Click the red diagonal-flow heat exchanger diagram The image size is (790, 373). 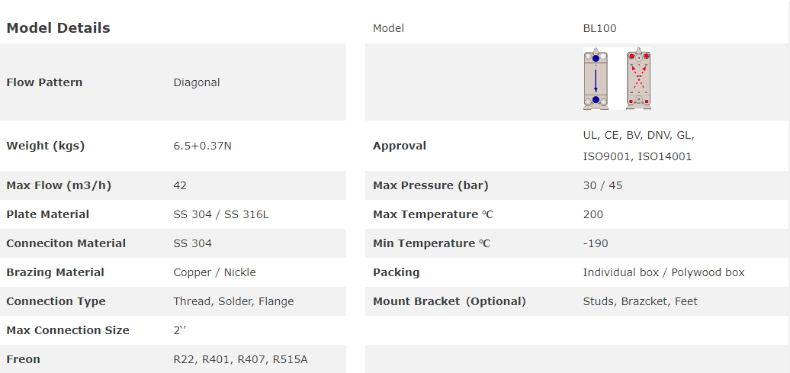coord(638,79)
